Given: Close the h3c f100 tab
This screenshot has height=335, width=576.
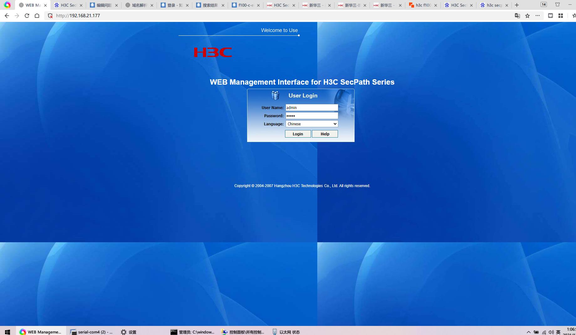Looking at the screenshot, I should pos(436,5).
